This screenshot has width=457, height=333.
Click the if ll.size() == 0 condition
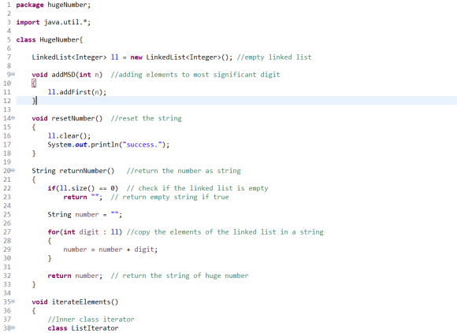pyautogui.click(x=83, y=188)
